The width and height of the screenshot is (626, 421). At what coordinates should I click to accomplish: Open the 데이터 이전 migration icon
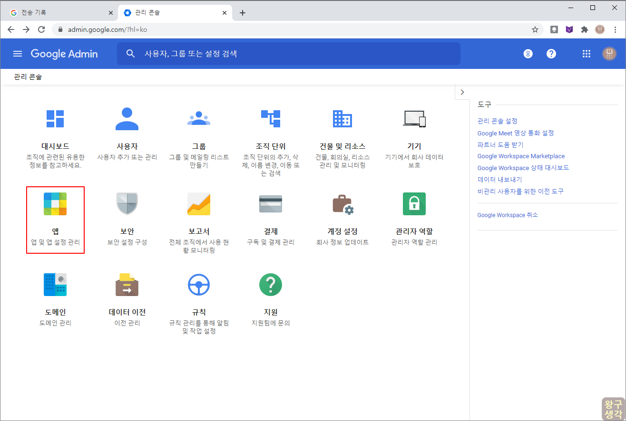127,285
